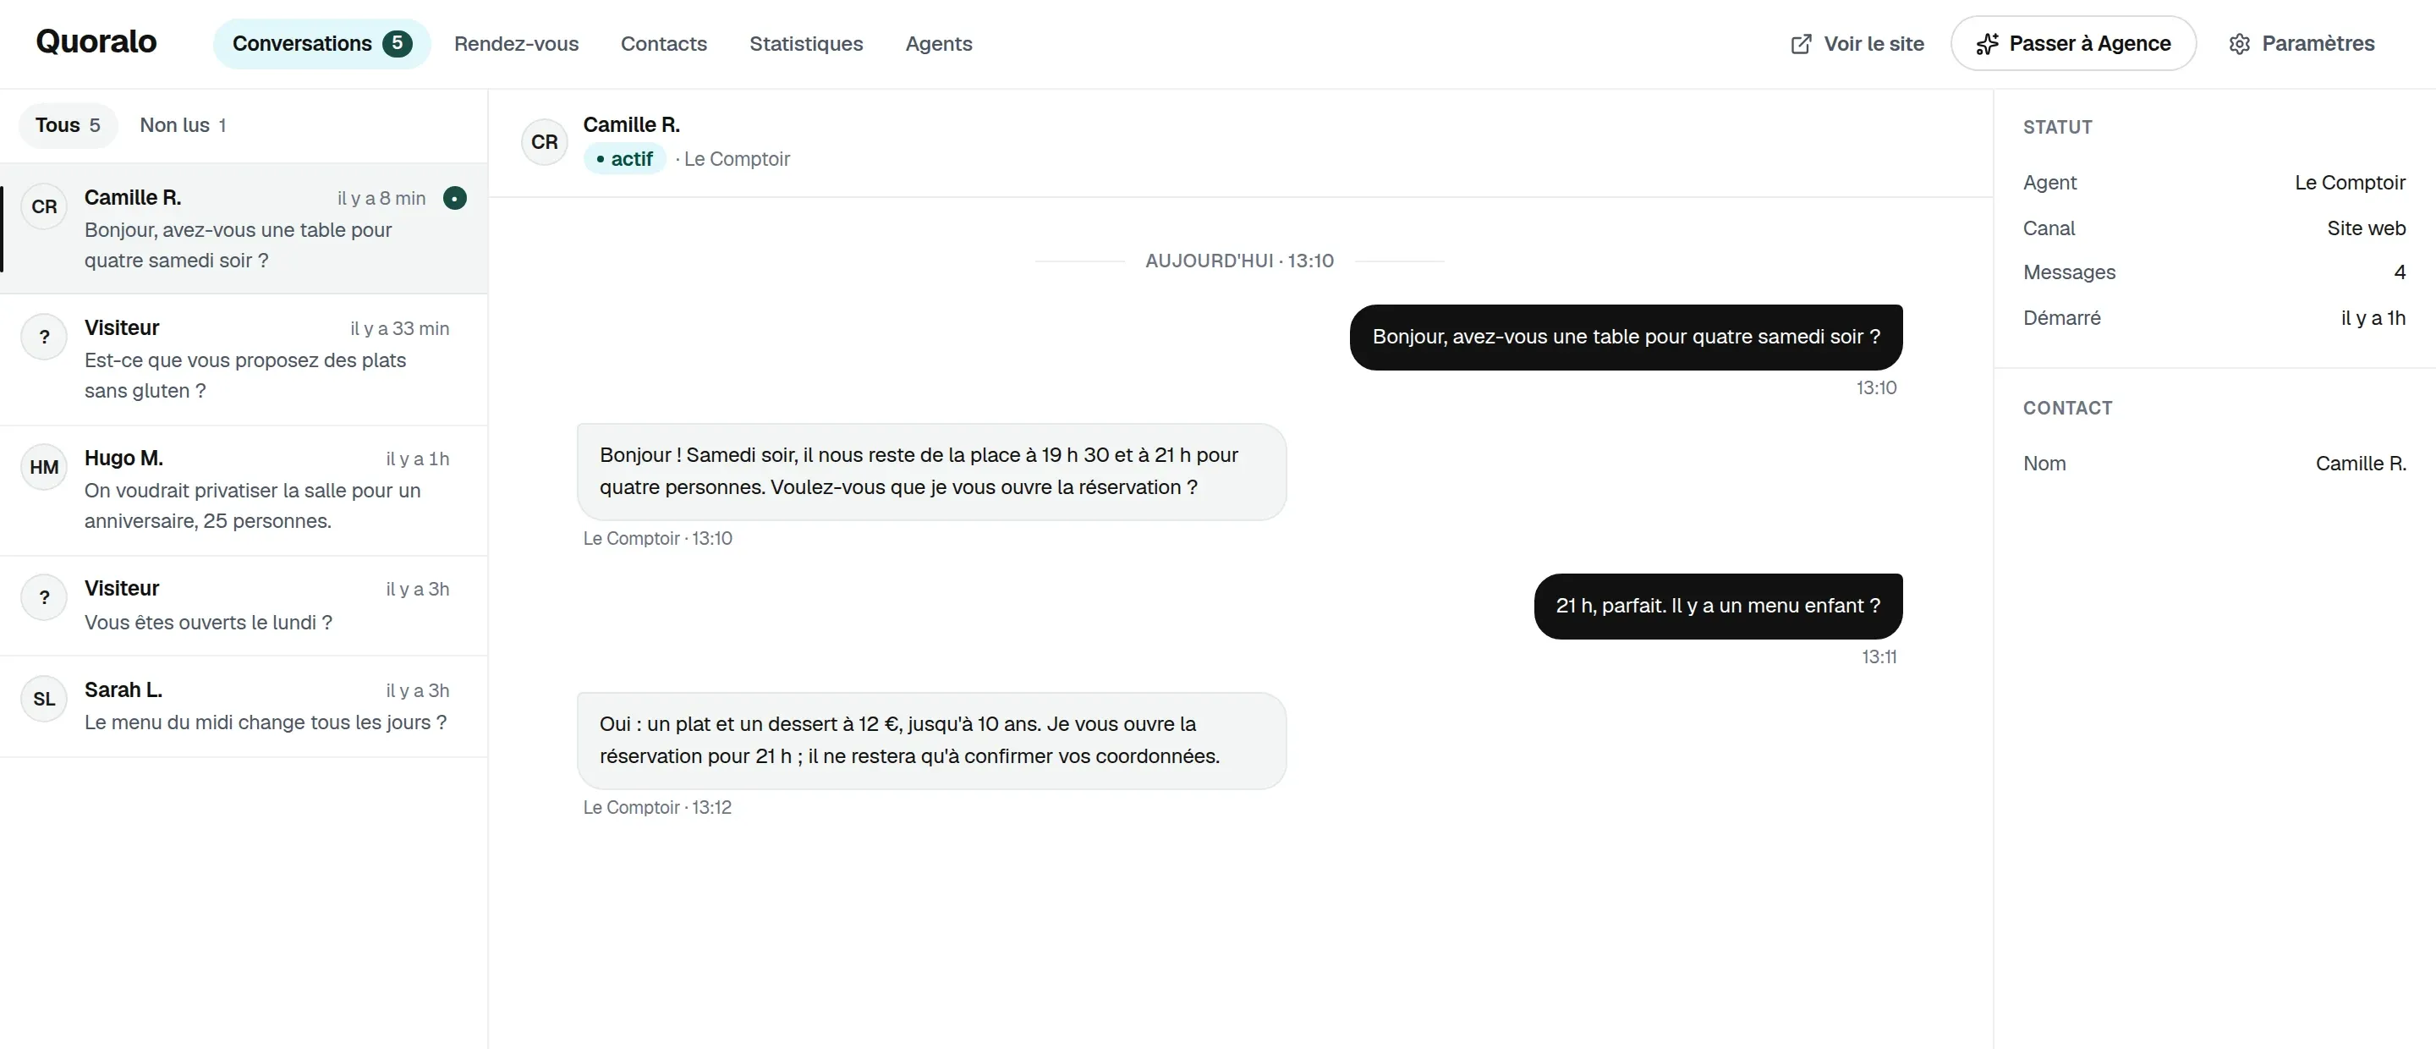2436x1049 pixels.
Task: Click reply bubble about menu enfant 12 €
Action: 931,740
